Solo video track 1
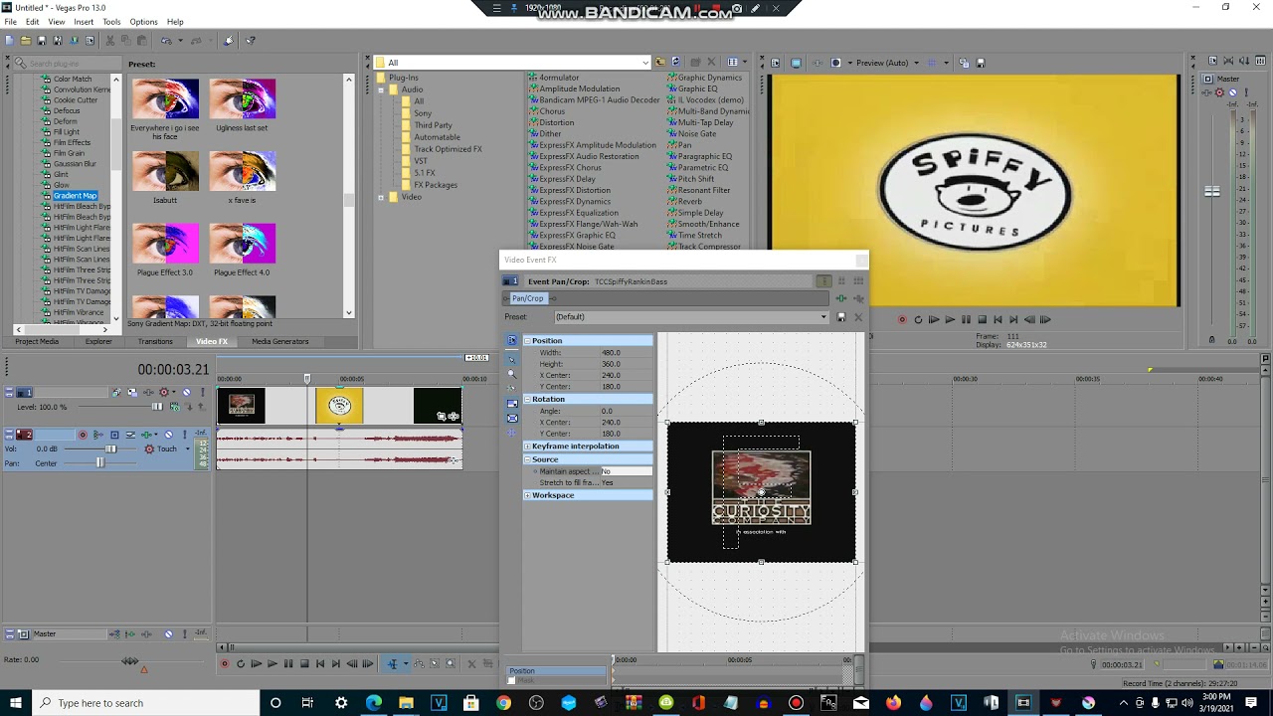 click(x=203, y=392)
